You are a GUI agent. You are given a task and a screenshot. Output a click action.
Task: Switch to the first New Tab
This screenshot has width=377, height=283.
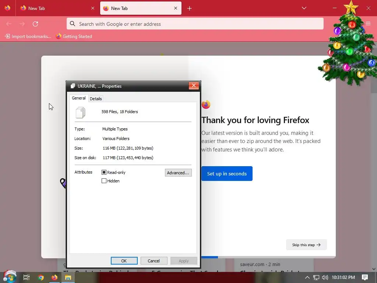[x=57, y=8]
